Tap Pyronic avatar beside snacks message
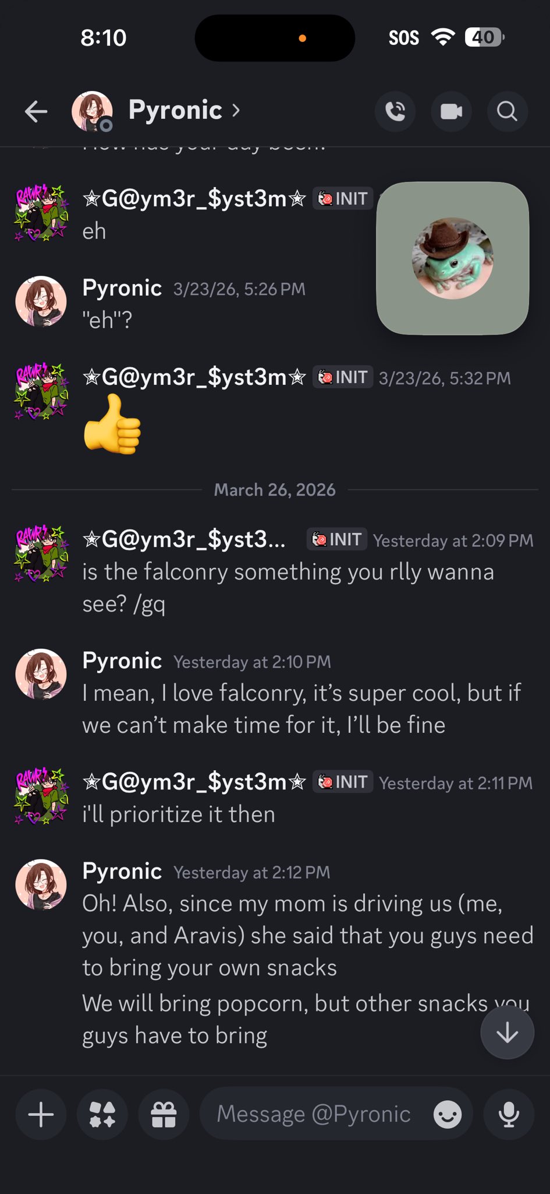Image resolution: width=550 pixels, height=1194 pixels. coord(41,884)
